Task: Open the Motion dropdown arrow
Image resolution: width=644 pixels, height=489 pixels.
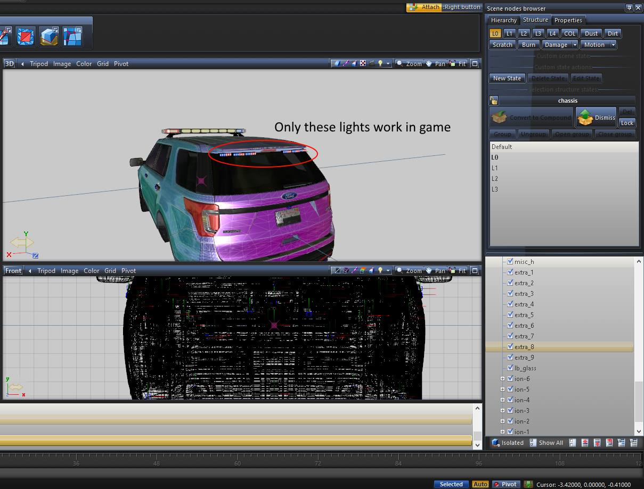Action: point(613,45)
